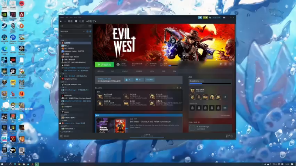Close the achievements highlight panel
296x166 pixels.
pos(181,88)
